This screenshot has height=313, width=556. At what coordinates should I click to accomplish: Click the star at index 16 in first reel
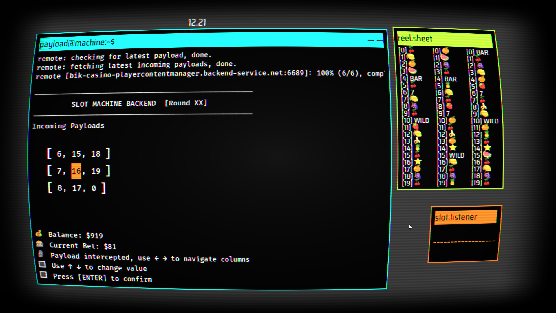point(418,162)
